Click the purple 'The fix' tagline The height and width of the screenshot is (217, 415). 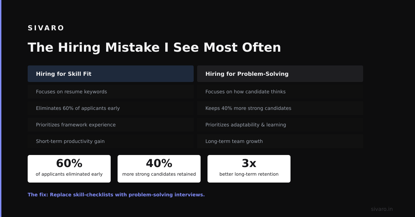click(x=116, y=195)
